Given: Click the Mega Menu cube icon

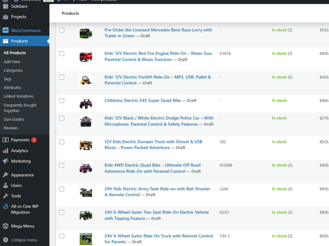Looking at the screenshot, I should 6,226.
